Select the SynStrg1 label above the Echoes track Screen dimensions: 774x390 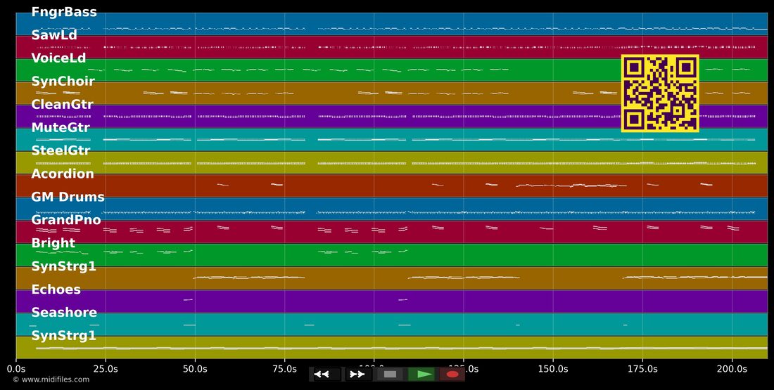pos(63,266)
